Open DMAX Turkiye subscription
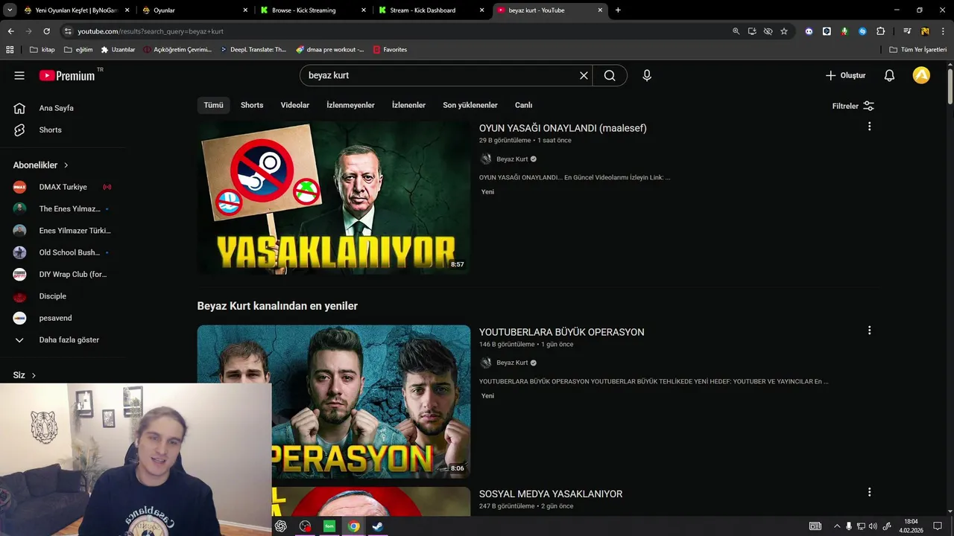Image resolution: width=954 pixels, height=536 pixels. point(63,187)
